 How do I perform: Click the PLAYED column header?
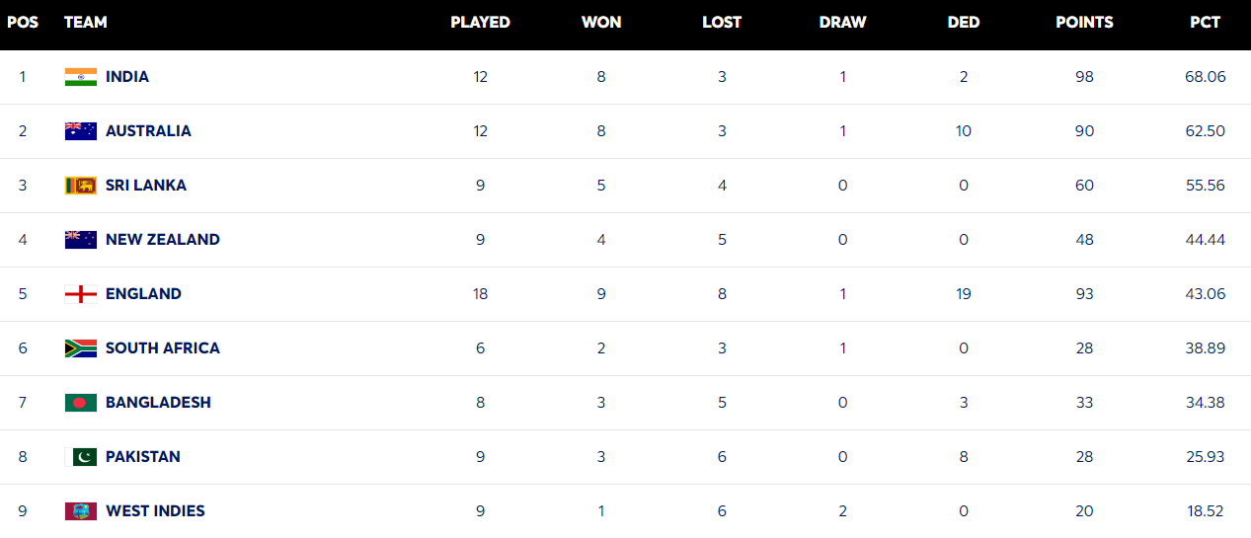(480, 23)
